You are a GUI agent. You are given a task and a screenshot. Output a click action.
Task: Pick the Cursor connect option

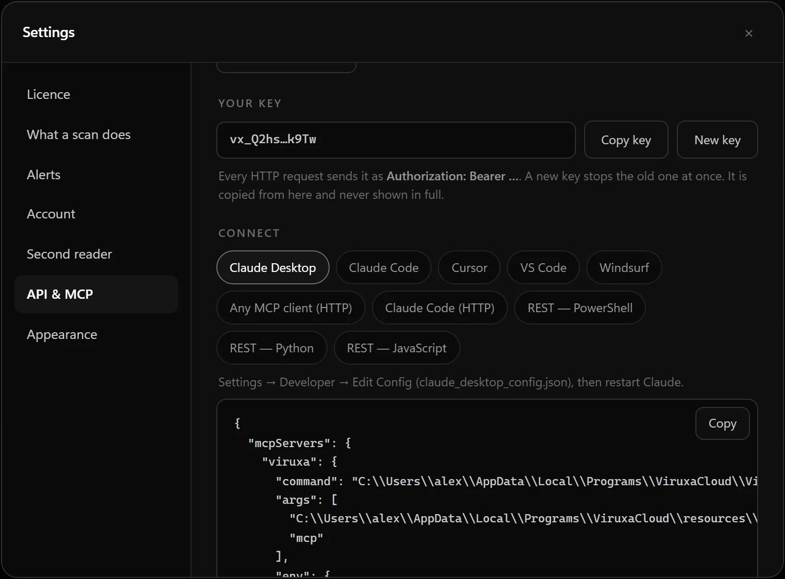point(469,267)
